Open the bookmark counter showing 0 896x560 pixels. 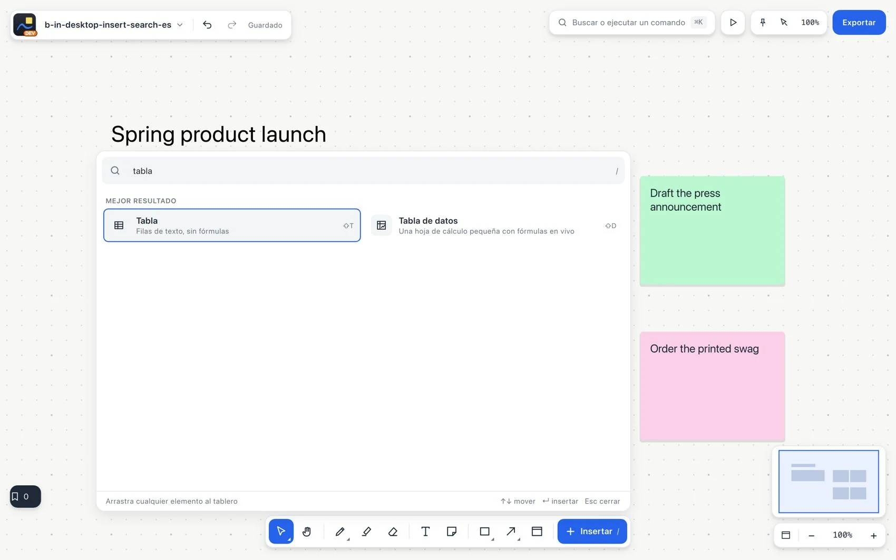point(25,496)
